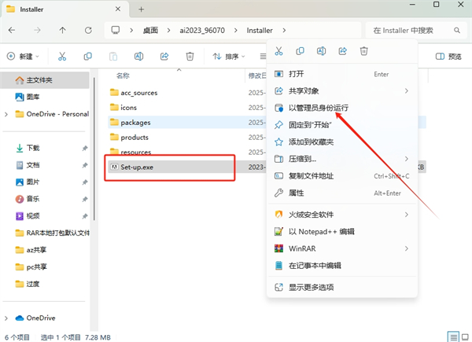Toggle the 预览 preview pane
The image size is (472, 342).
click(448, 57)
